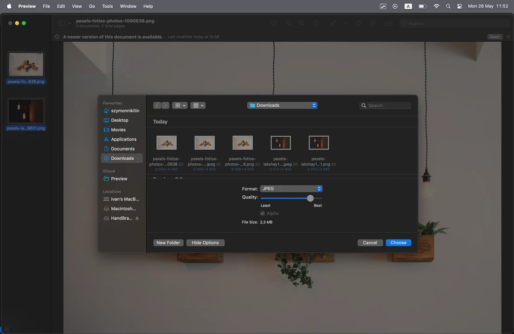Open the Edit menu
Screen dimensions: 514x334
[x=61, y=6]
